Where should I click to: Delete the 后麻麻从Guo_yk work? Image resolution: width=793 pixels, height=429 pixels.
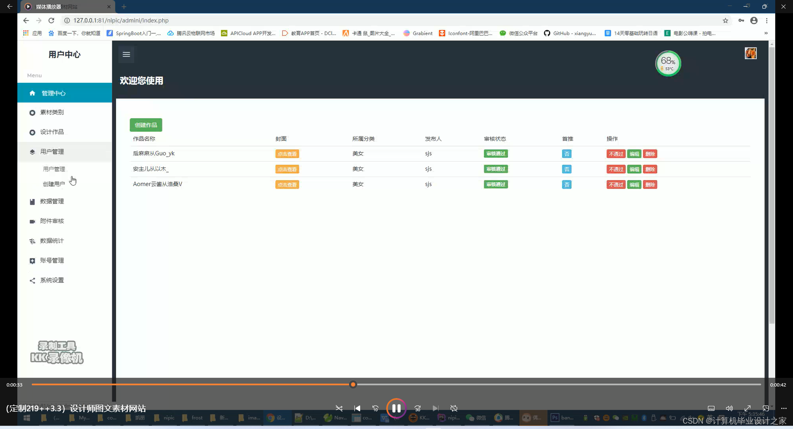coord(650,154)
